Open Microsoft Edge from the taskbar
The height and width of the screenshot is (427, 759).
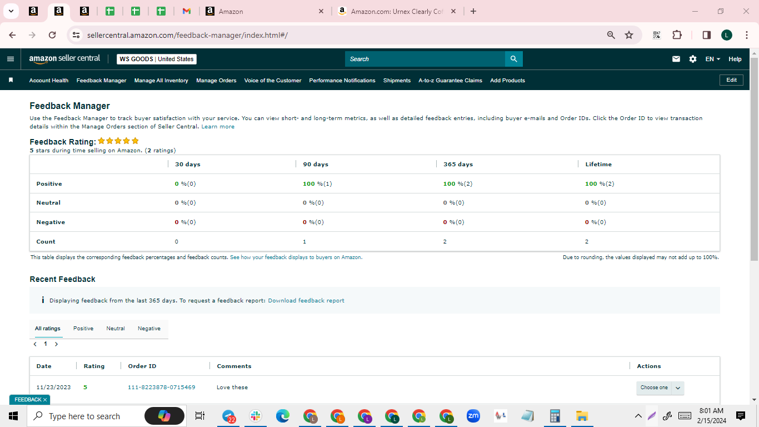[x=283, y=416]
